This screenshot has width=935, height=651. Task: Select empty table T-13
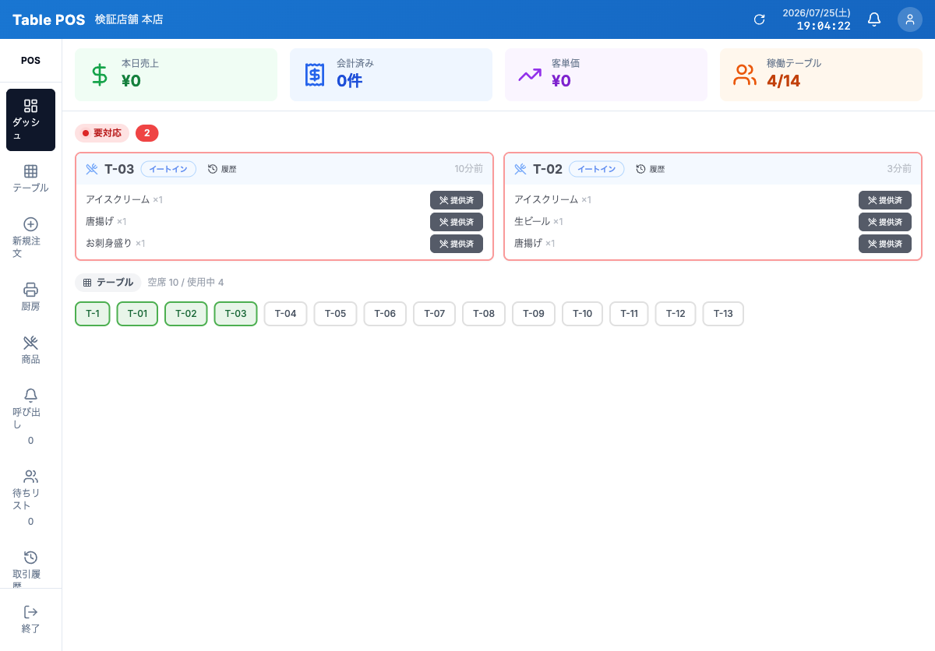[x=723, y=314]
